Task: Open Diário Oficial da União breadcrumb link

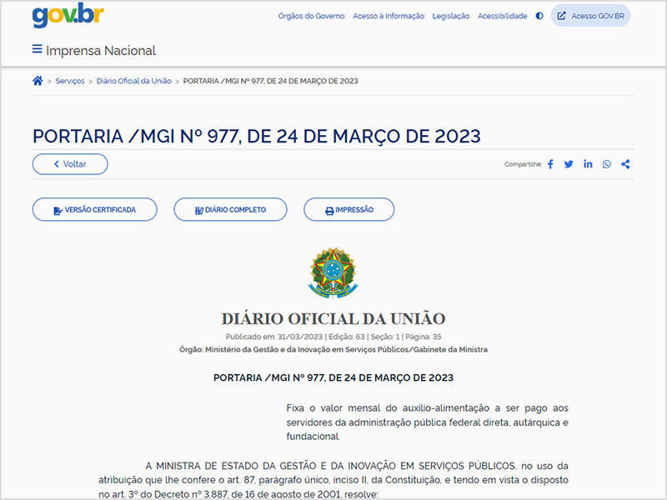Action: coord(133,81)
